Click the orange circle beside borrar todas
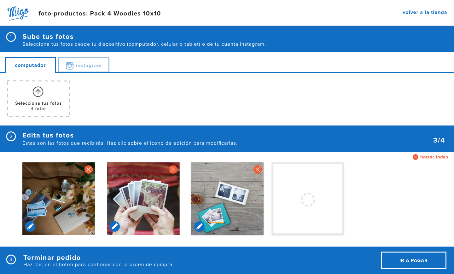The image size is (454, 274). [x=415, y=157]
